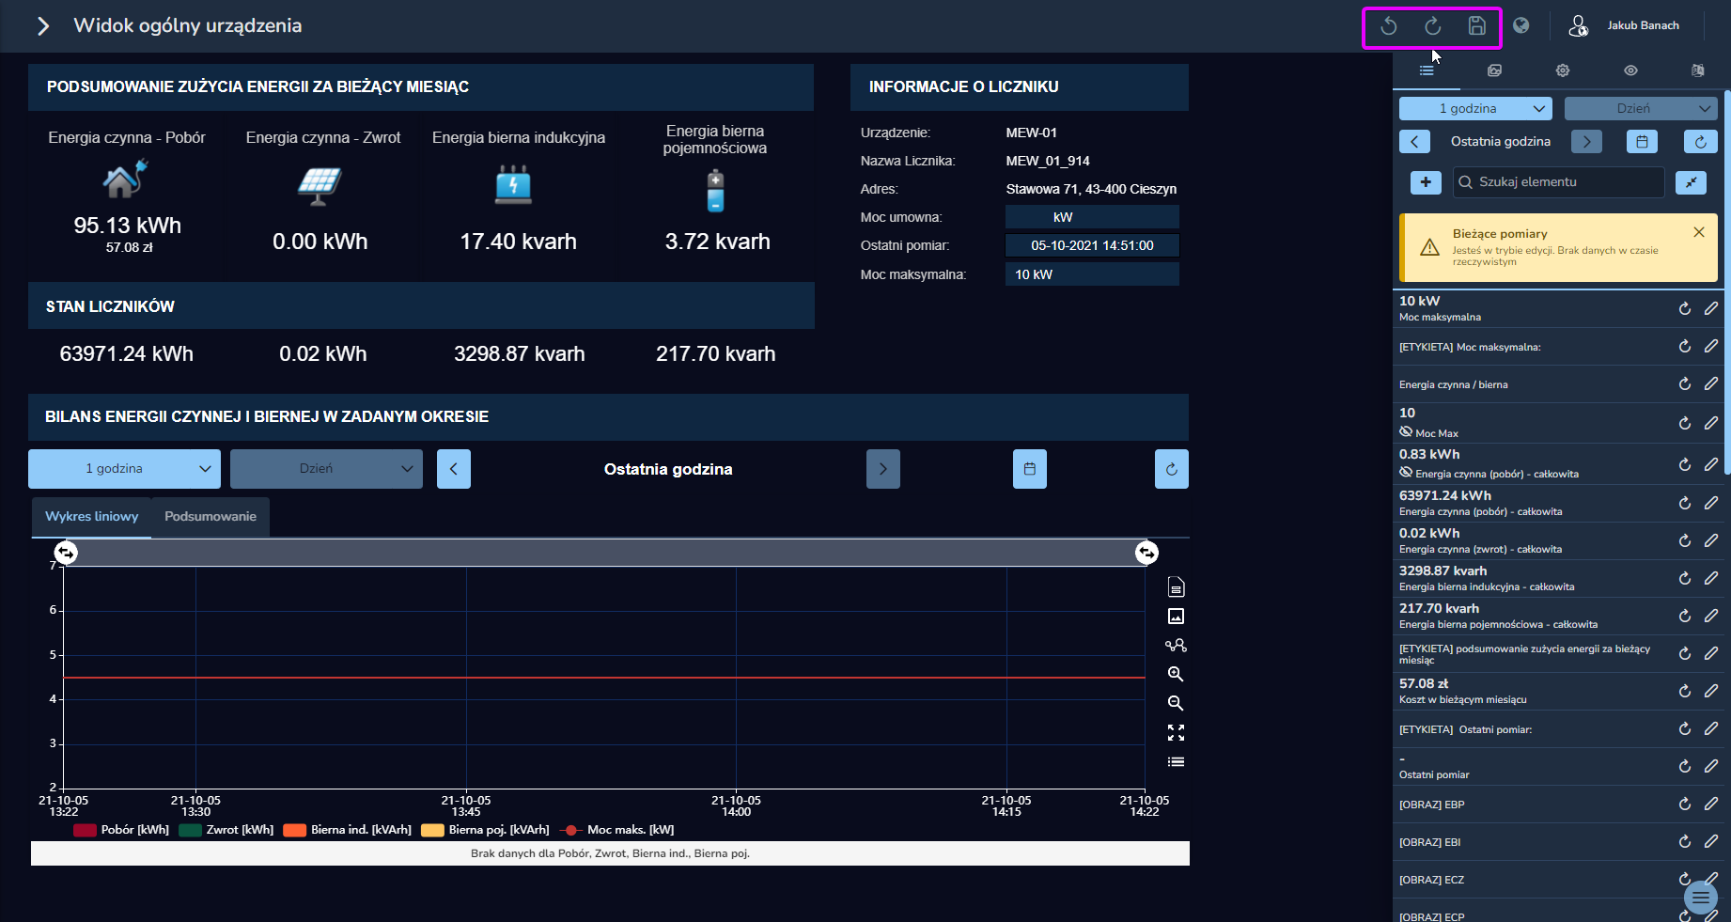The height and width of the screenshot is (922, 1731).
Task: Zoom out on the chart
Action: (1176, 703)
